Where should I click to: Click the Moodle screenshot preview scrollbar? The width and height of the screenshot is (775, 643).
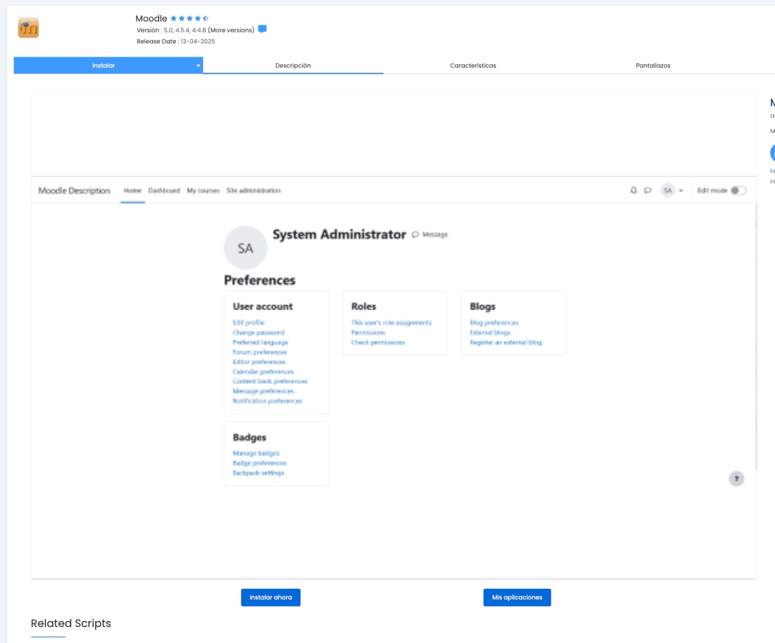tap(756, 336)
